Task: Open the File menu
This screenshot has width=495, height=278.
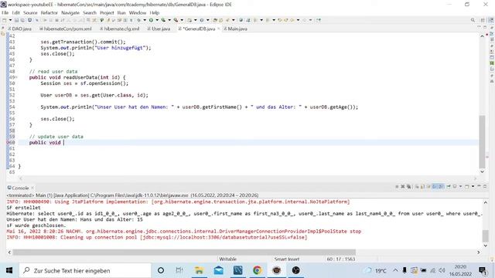Action: pyautogui.click(x=5, y=12)
